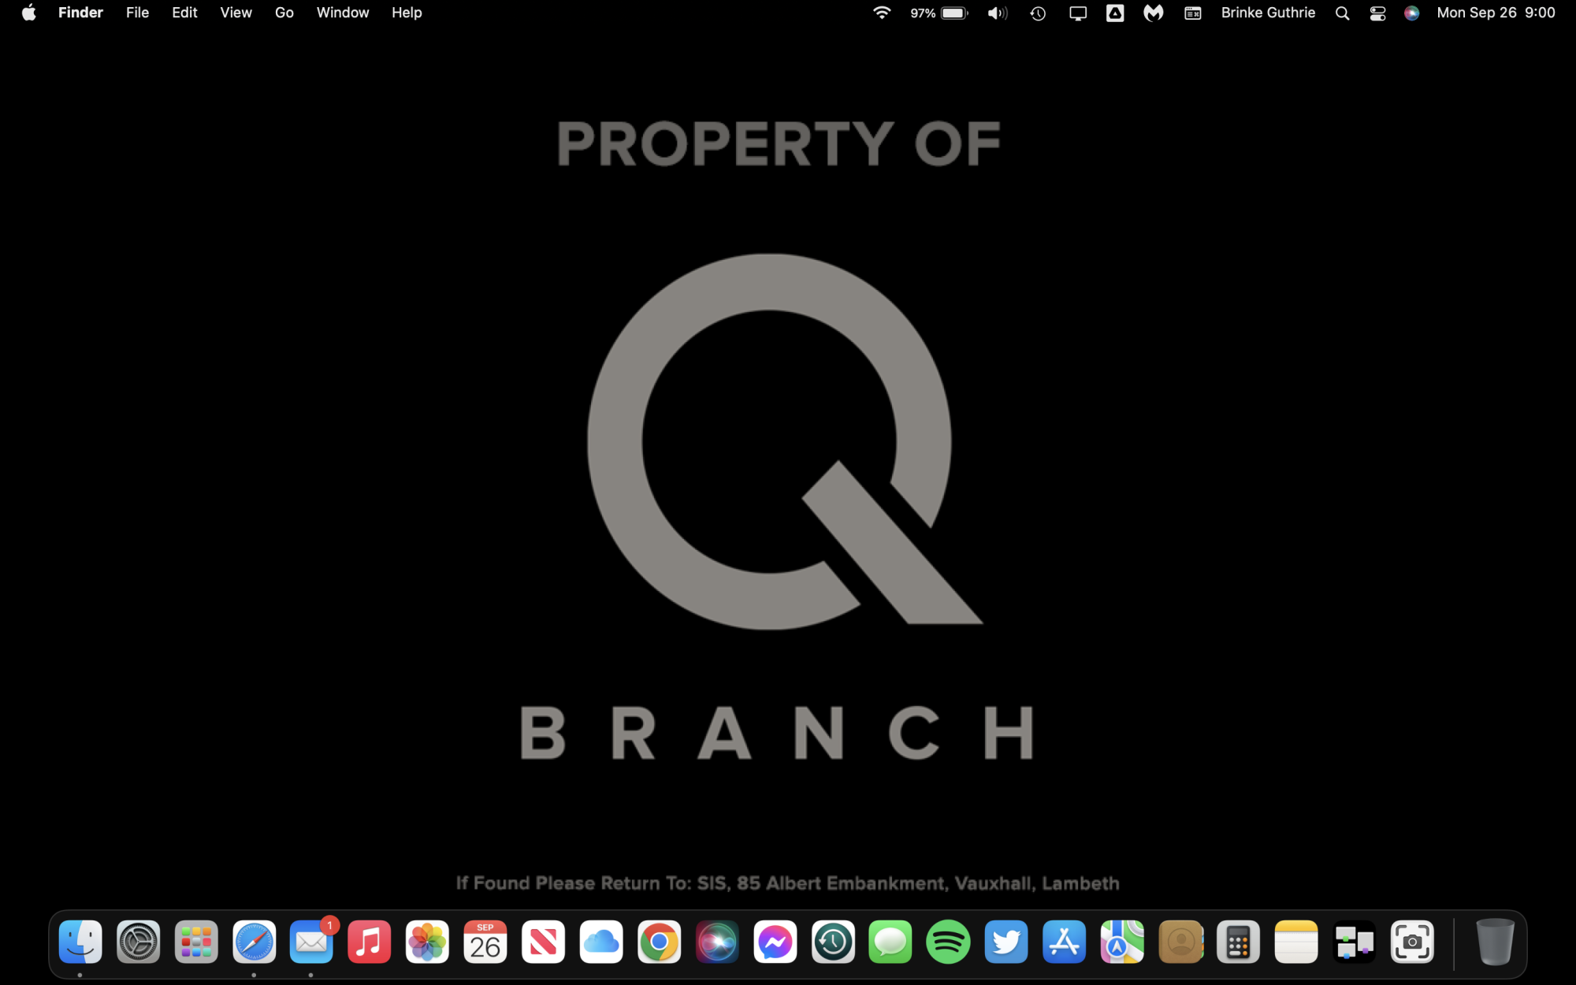The width and height of the screenshot is (1576, 985).
Task: Open the Trash in the Dock
Action: pos(1495,942)
